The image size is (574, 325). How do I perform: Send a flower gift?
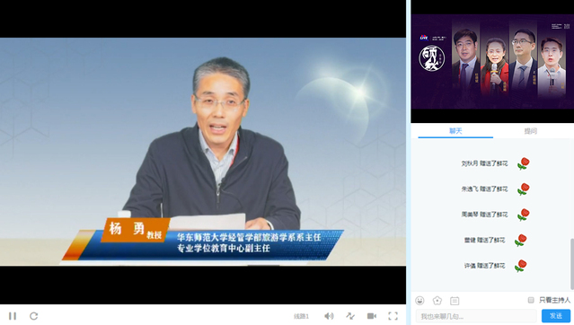[x=437, y=301]
